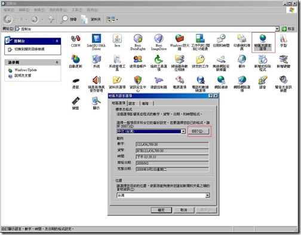Open 地區及語言選項 globe icon
Viewport: 301px width, 235px height.
click(263, 42)
